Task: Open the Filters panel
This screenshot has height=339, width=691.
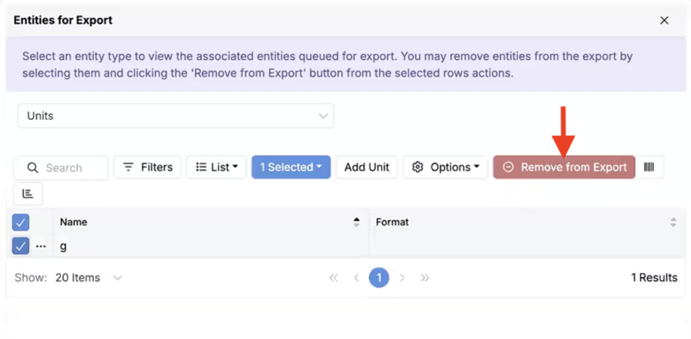Action: point(148,167)
